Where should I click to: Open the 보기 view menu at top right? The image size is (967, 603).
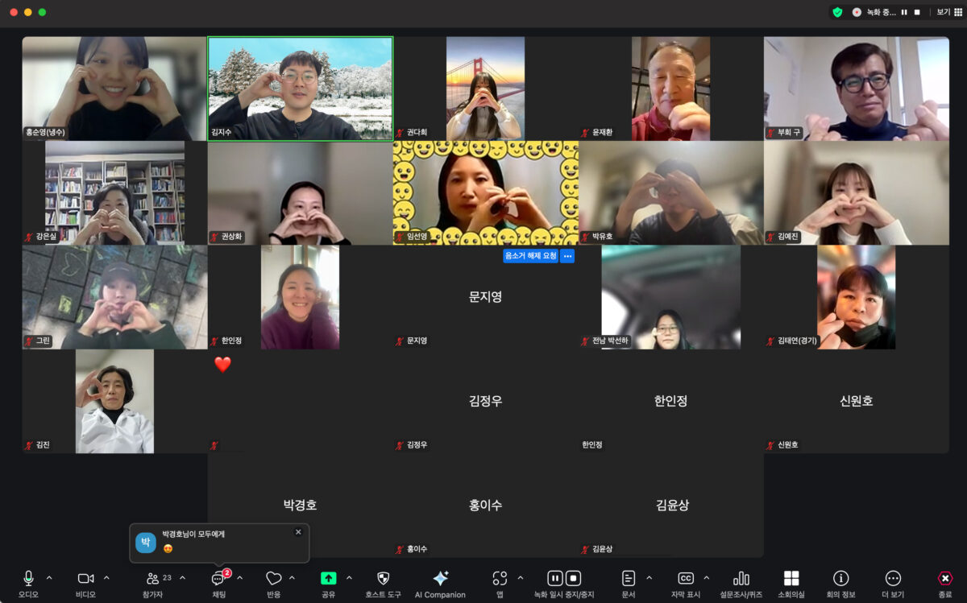click(x=944, y=12)
